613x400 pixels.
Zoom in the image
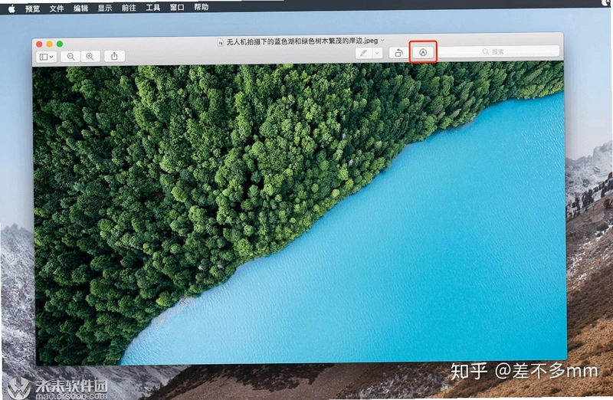tap(90, 56)
